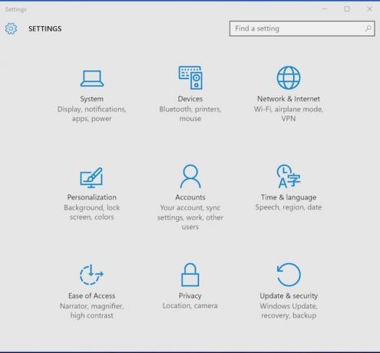Screen dimensions: 380x353
Task: Open the Time & language clock icon
Action: tap(289, 176)
